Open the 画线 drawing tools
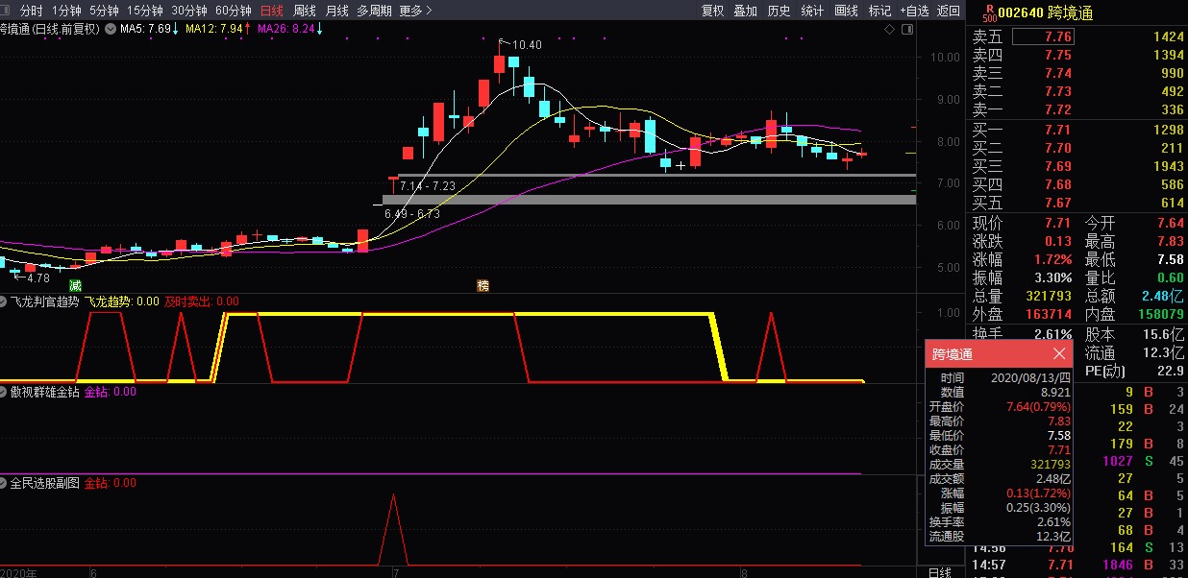Screen dimensions: 1188x578 point(846,11)
